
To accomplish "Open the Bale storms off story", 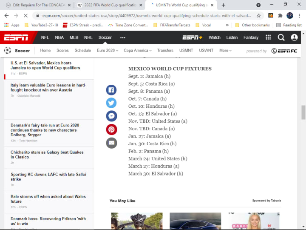I will [x=48, y=199].
